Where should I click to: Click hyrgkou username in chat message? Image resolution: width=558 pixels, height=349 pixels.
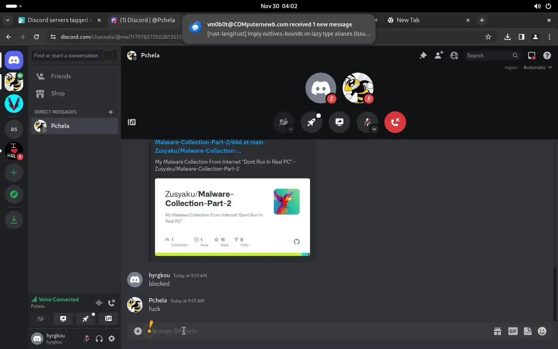[159, 275]
